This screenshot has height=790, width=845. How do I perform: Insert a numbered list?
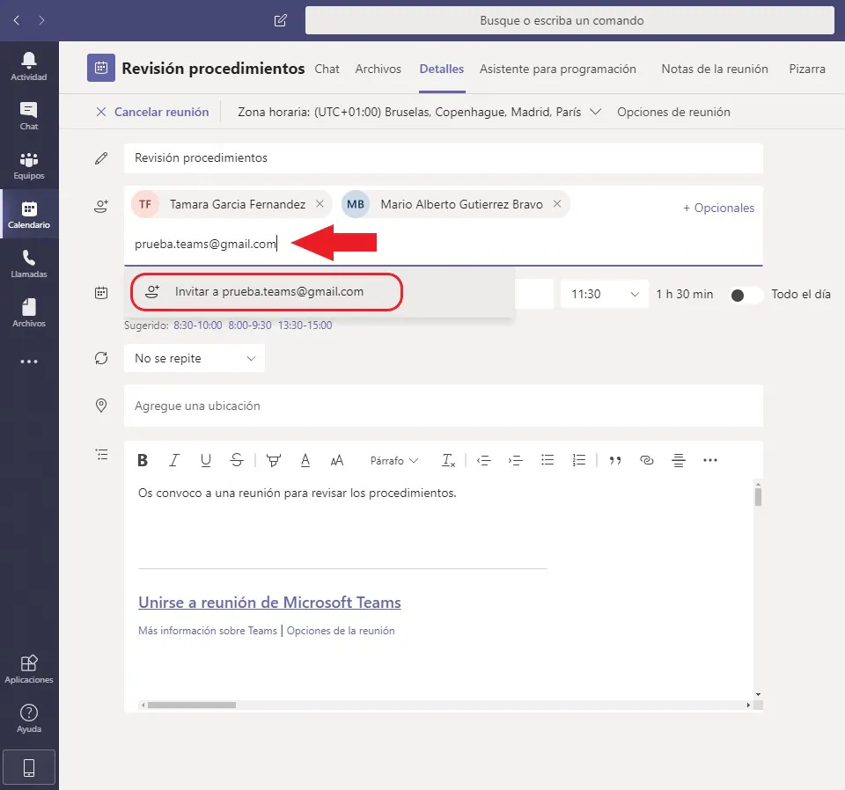(578, 460)
